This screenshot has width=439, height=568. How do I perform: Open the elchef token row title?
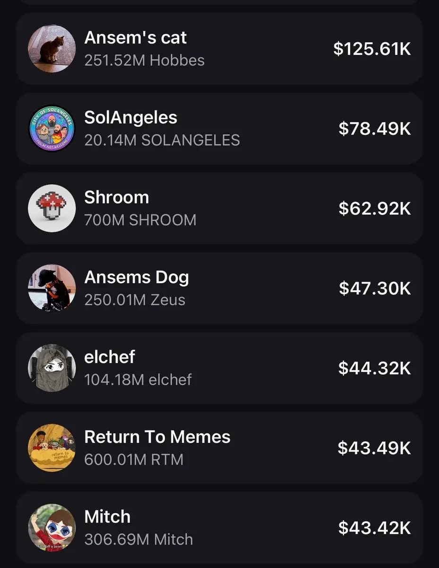(x=109, y=356)
